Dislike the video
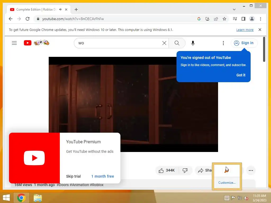This screenshot has height=203, width=271. pyautogui.click(x=185, y=170)
